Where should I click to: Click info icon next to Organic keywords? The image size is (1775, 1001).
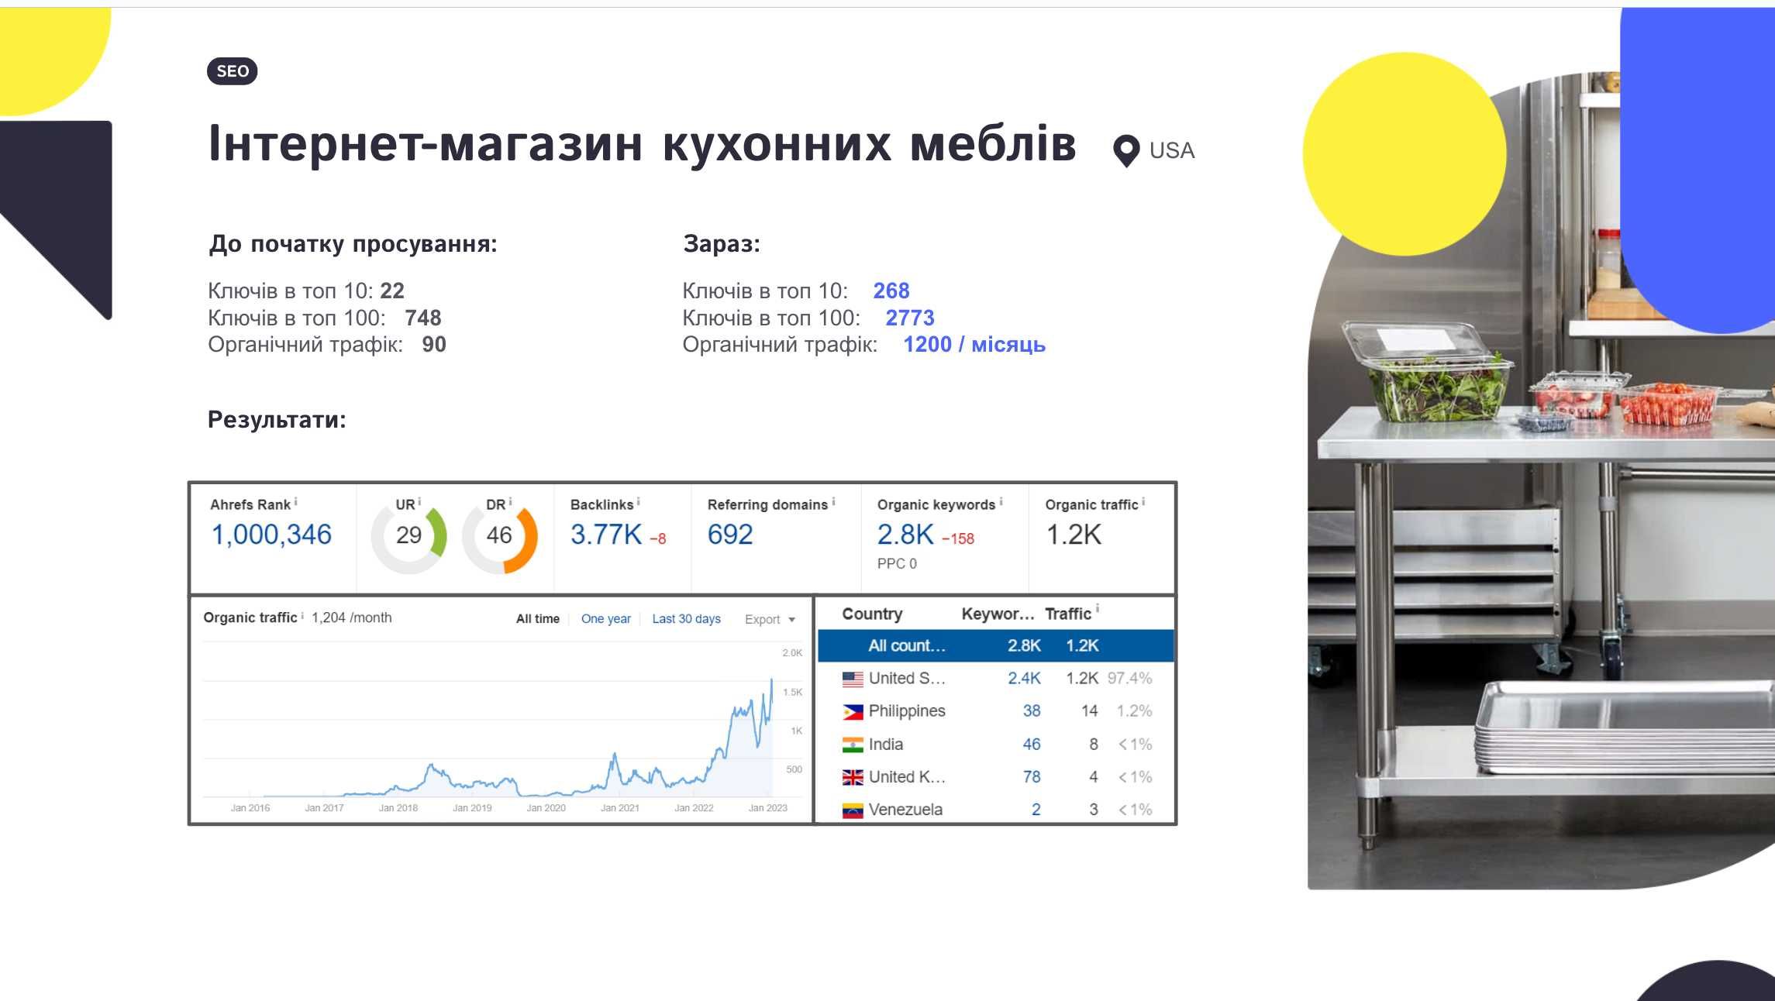(1001, 502)
